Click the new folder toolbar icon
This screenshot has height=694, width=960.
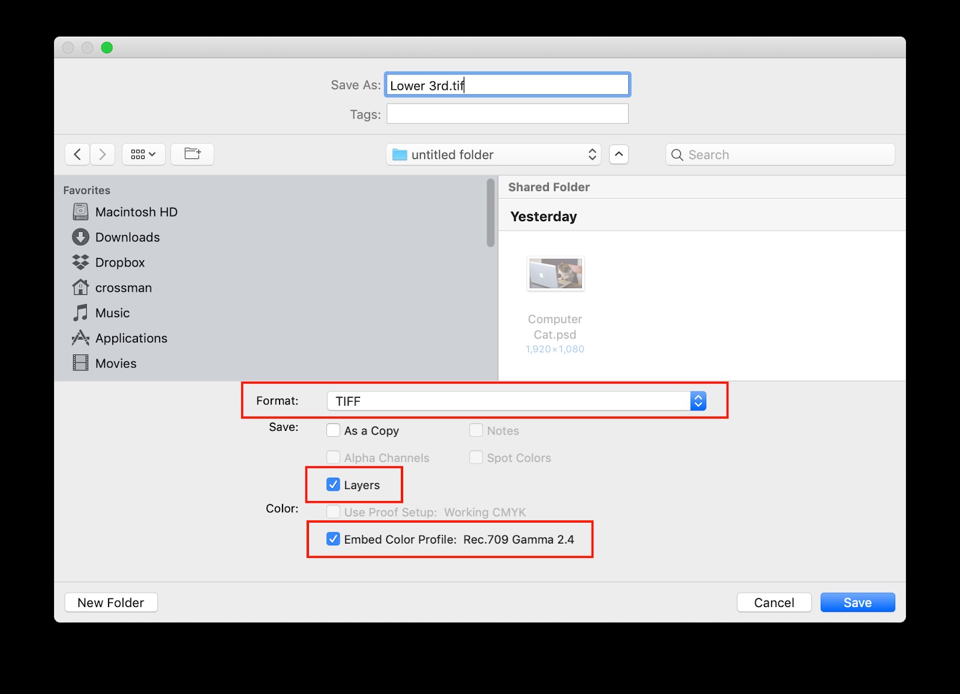[192, 154]
